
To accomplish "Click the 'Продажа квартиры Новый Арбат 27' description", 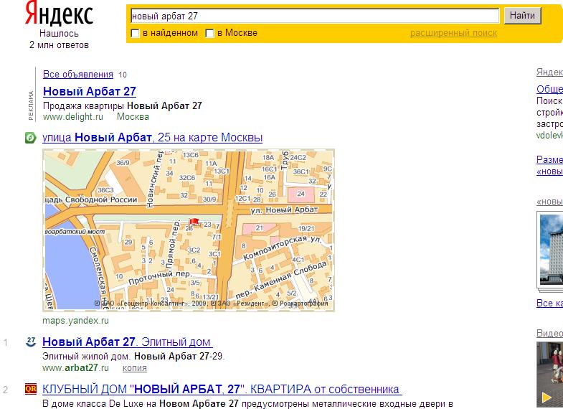I will point(123,106).
